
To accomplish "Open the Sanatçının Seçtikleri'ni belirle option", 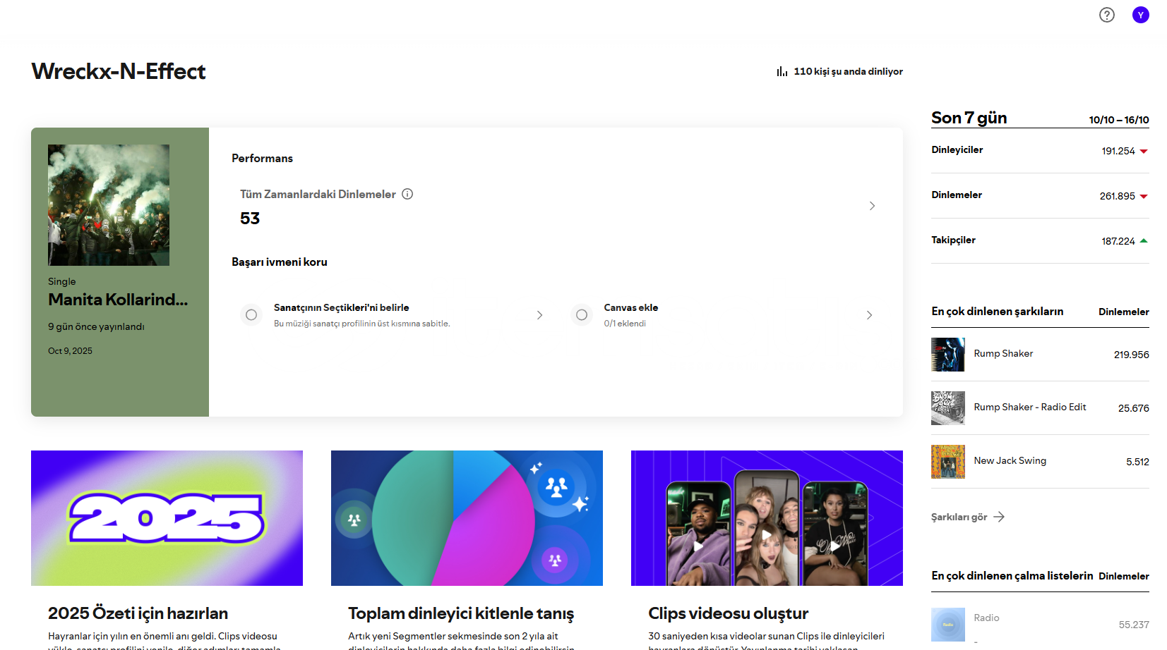I will (393, 314).
